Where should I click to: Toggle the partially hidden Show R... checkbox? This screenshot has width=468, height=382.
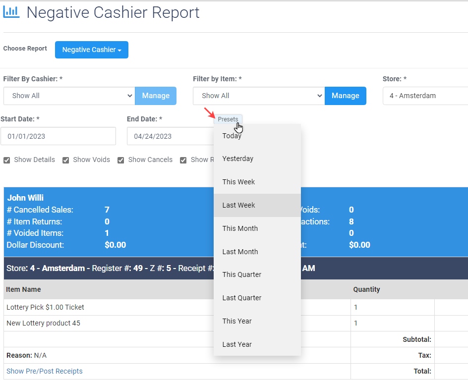pyautogui.click(x=183, y=161)
